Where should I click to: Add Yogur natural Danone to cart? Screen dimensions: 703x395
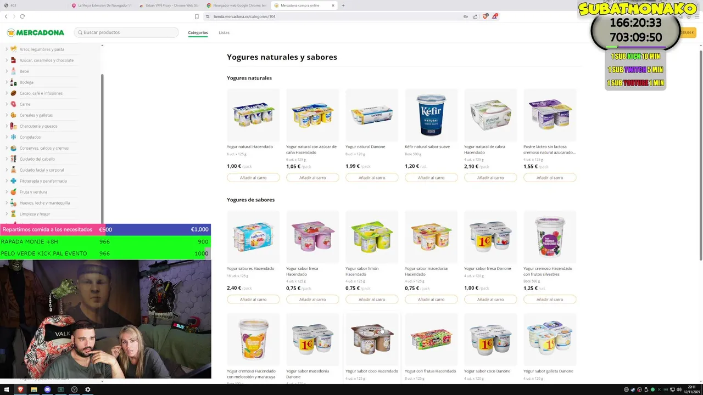coord(372,178)
